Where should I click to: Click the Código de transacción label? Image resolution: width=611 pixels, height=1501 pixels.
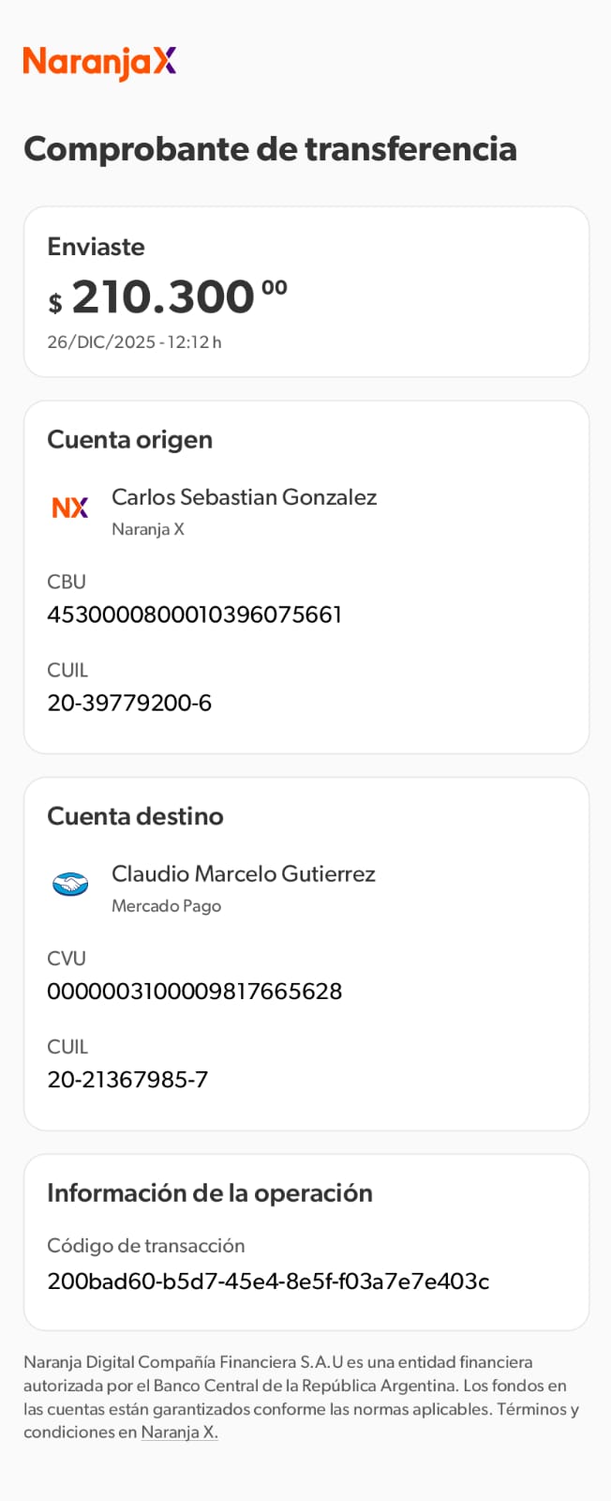tap(145, 1246)
